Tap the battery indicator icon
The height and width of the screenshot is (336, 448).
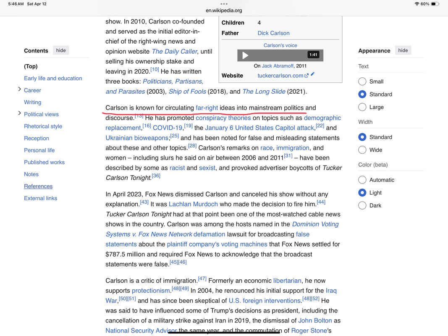[x=435, y=4]
